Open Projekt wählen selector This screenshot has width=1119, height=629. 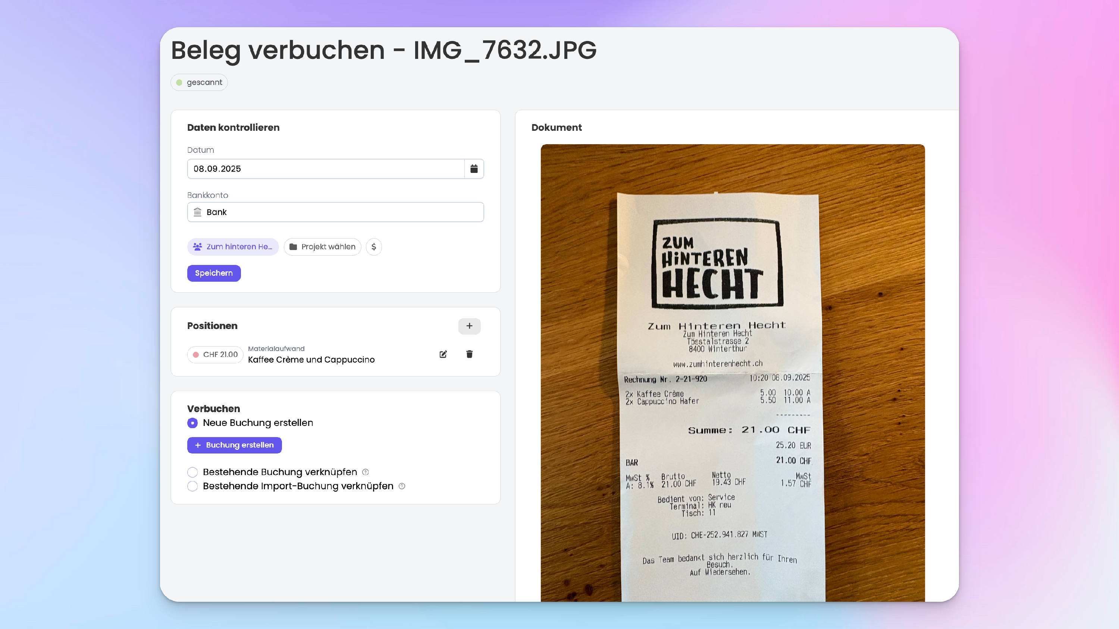[x=322, y=247]
